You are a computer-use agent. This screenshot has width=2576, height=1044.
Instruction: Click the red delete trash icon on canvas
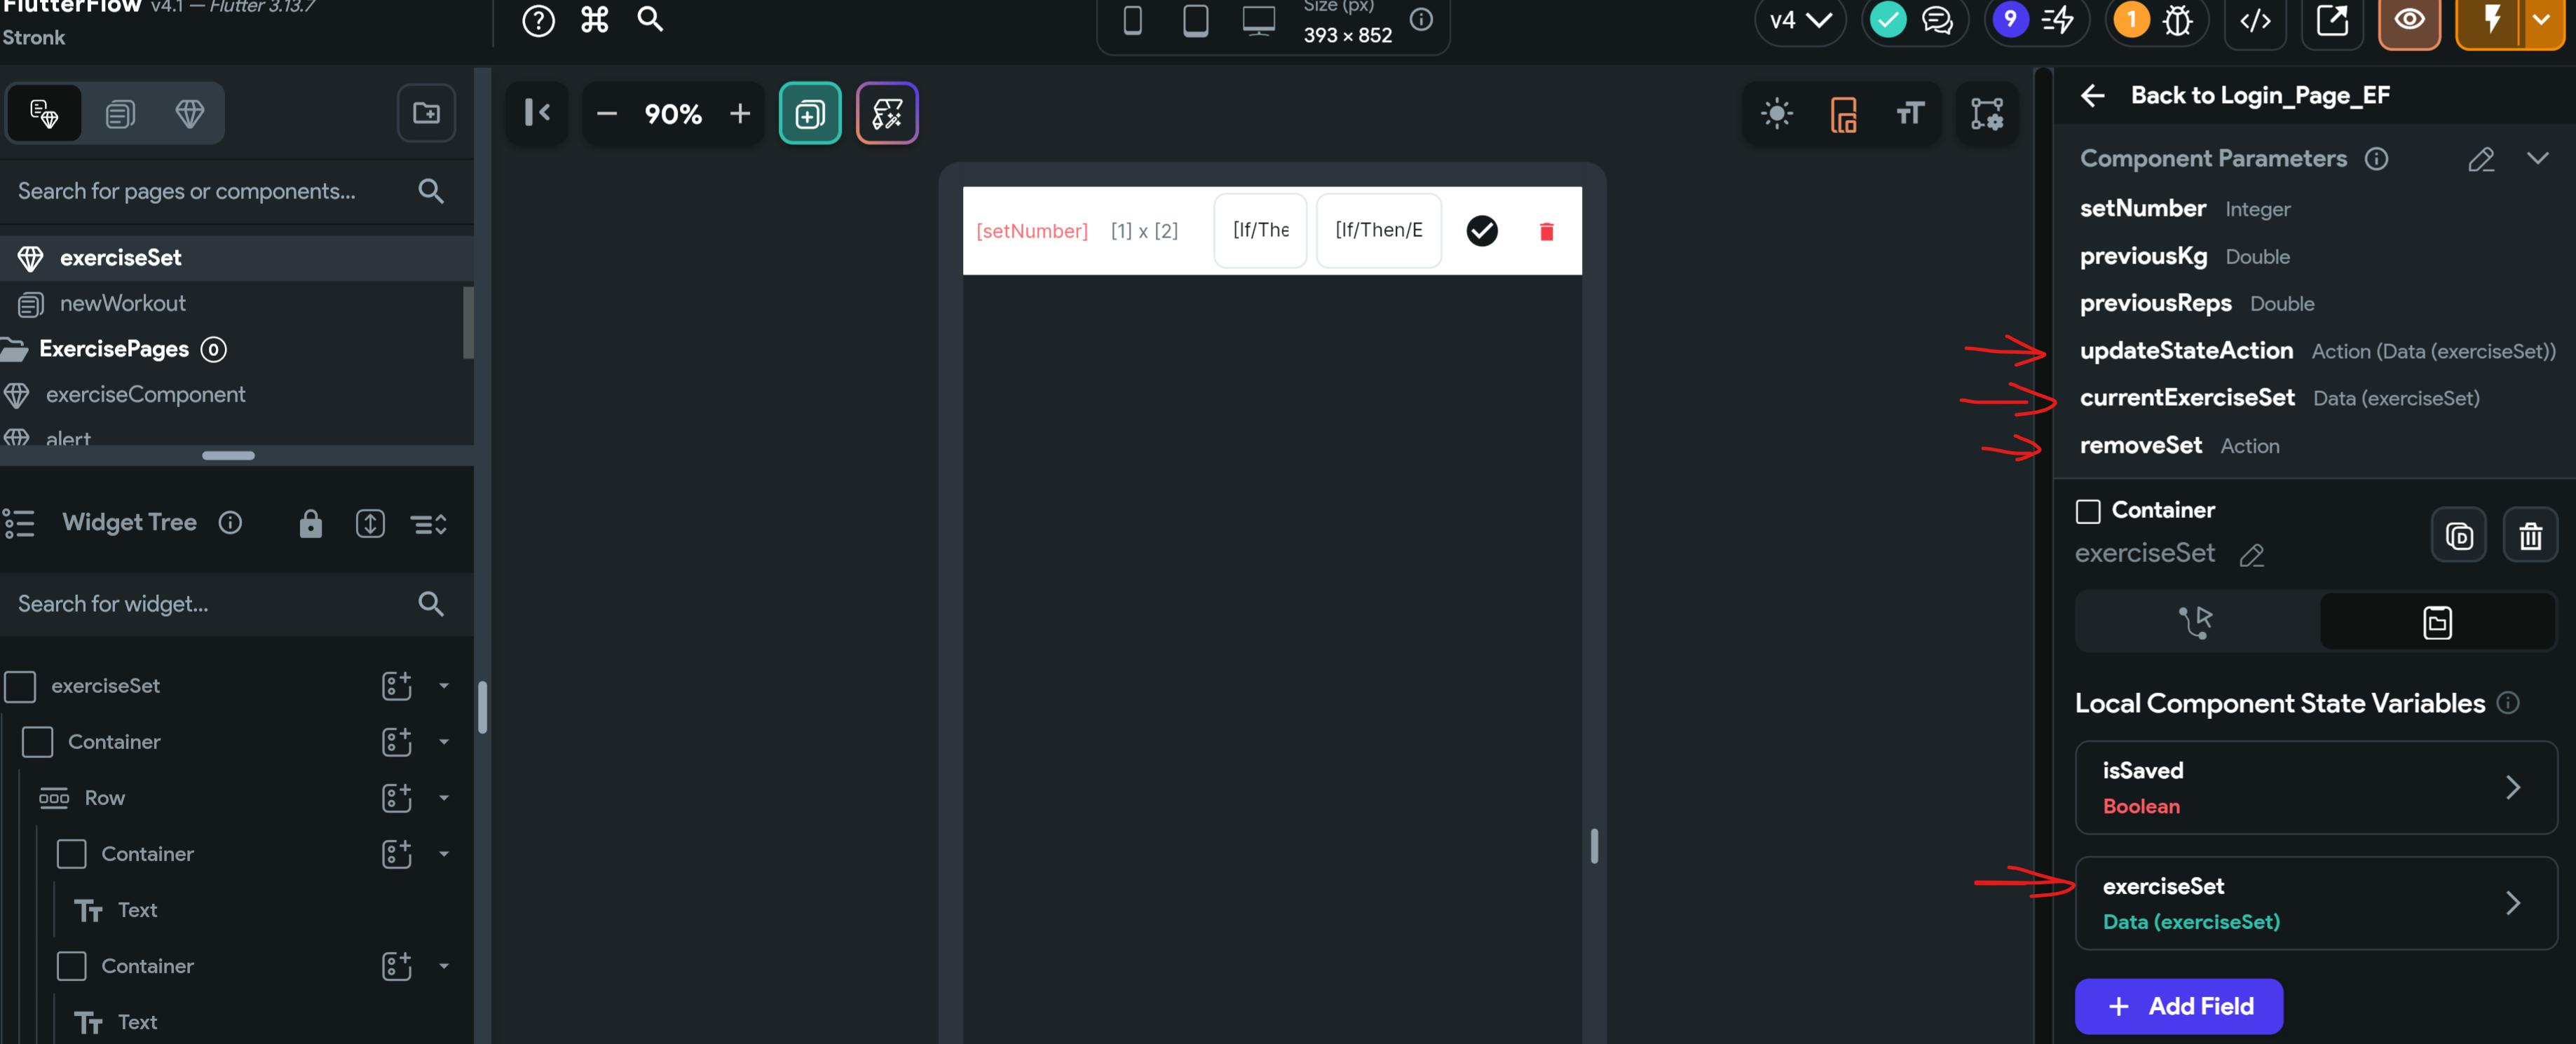coord(1546,231)
